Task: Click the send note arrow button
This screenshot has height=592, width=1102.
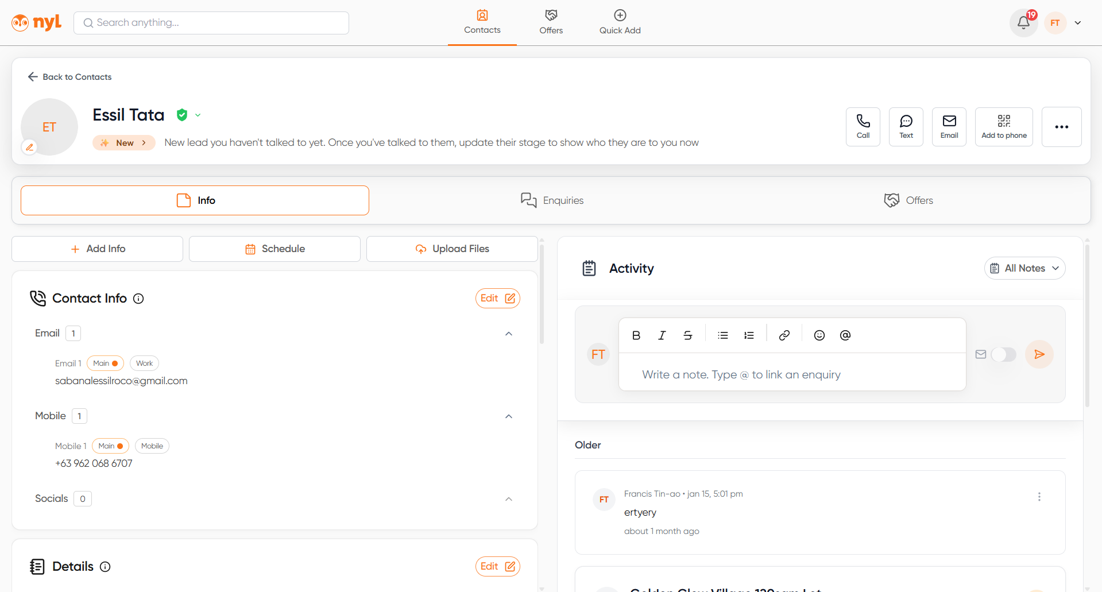Action: coord(1039,354)
